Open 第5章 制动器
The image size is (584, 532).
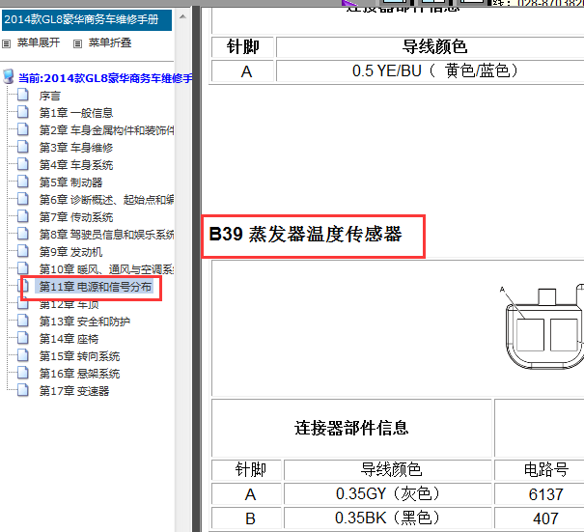coord(70,182)
